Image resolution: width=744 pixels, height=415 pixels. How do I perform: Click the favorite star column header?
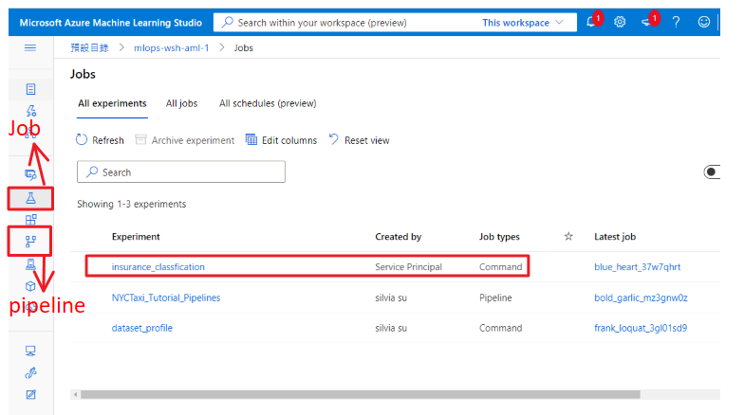point(568,237)
